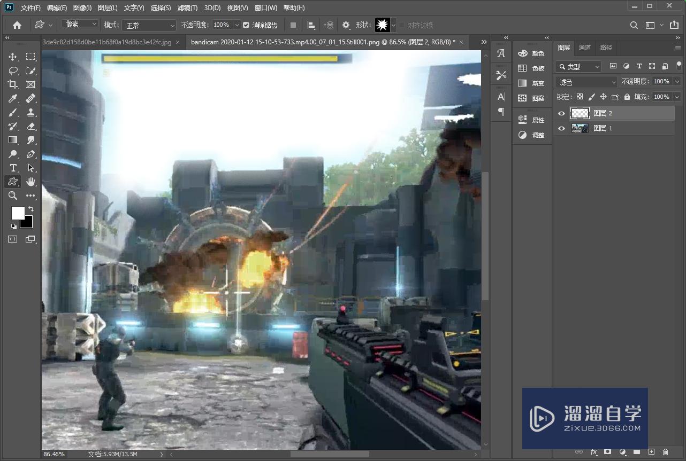The height and width of the screenshot is (461, 686).
Task: Select the Zoom tool
Action: click(13, 196)
